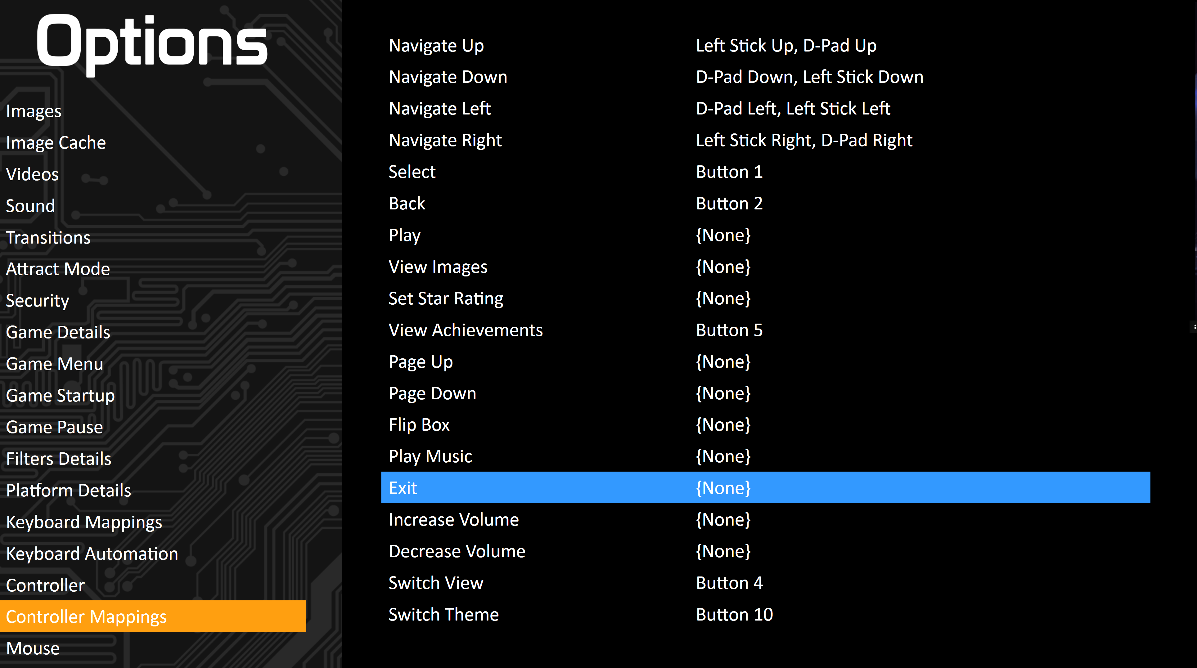This screenshot has height=668, width=1197.
Task: Select the Navigate Left mapping row
Action: [766, 109]
